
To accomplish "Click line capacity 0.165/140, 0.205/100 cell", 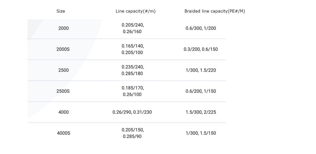I will pyautogui.click(x=133, y=49).
